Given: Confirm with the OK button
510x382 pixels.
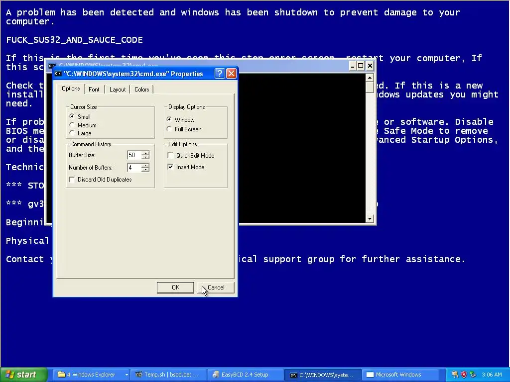Looking at the screenshot, I should coord(175,287).
